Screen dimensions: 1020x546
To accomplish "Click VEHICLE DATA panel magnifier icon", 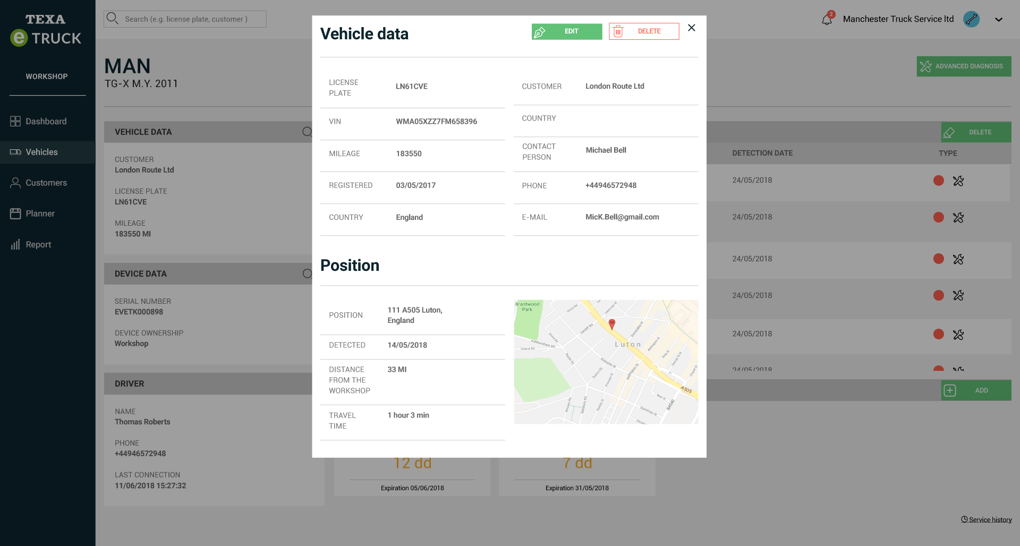I will pos(307,132).
